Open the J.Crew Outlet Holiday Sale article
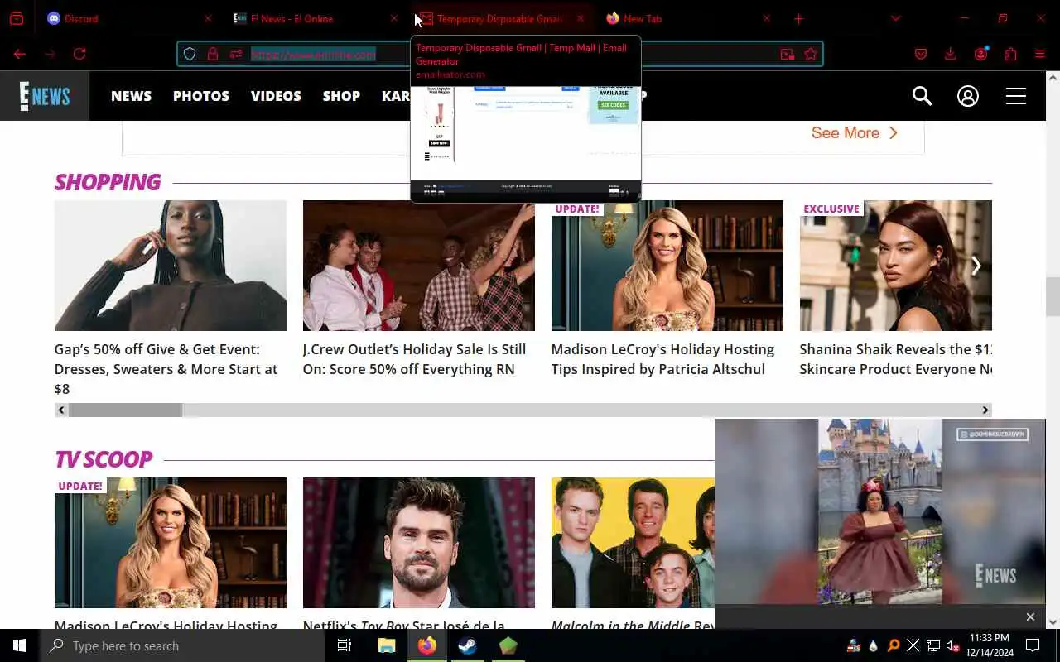1060x662 pixels. tap(414, 359)
